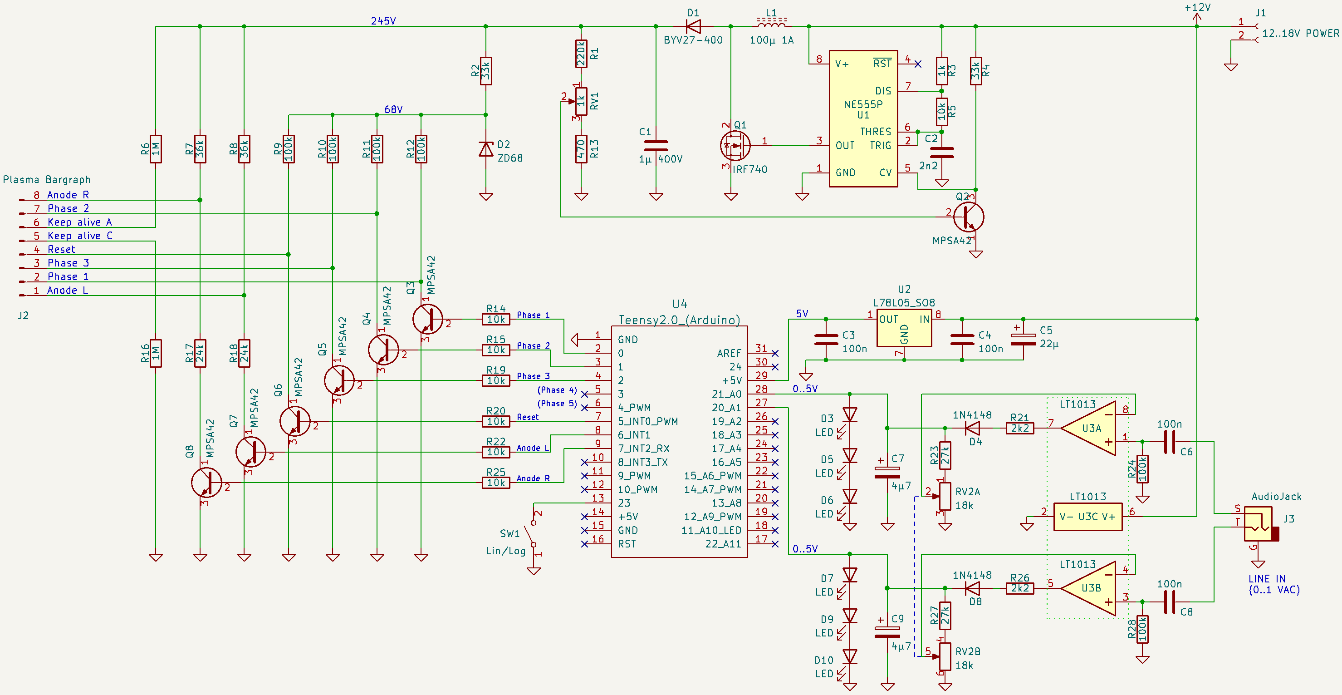
Task: Select transistor Q2 MPSA42 symbol
Action: 969,217
